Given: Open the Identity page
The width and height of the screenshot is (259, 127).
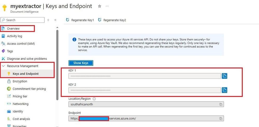Looking at the screenshot, I should click(x=18, y=111).
